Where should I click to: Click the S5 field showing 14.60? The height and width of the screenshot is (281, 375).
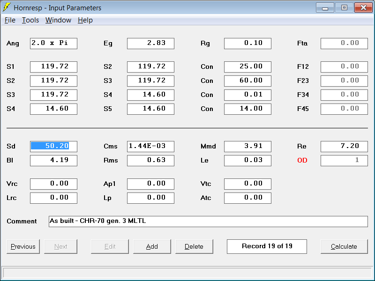pos(150,109)
